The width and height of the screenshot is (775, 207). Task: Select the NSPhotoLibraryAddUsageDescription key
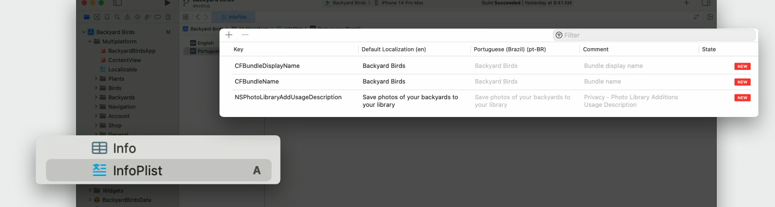288,97
